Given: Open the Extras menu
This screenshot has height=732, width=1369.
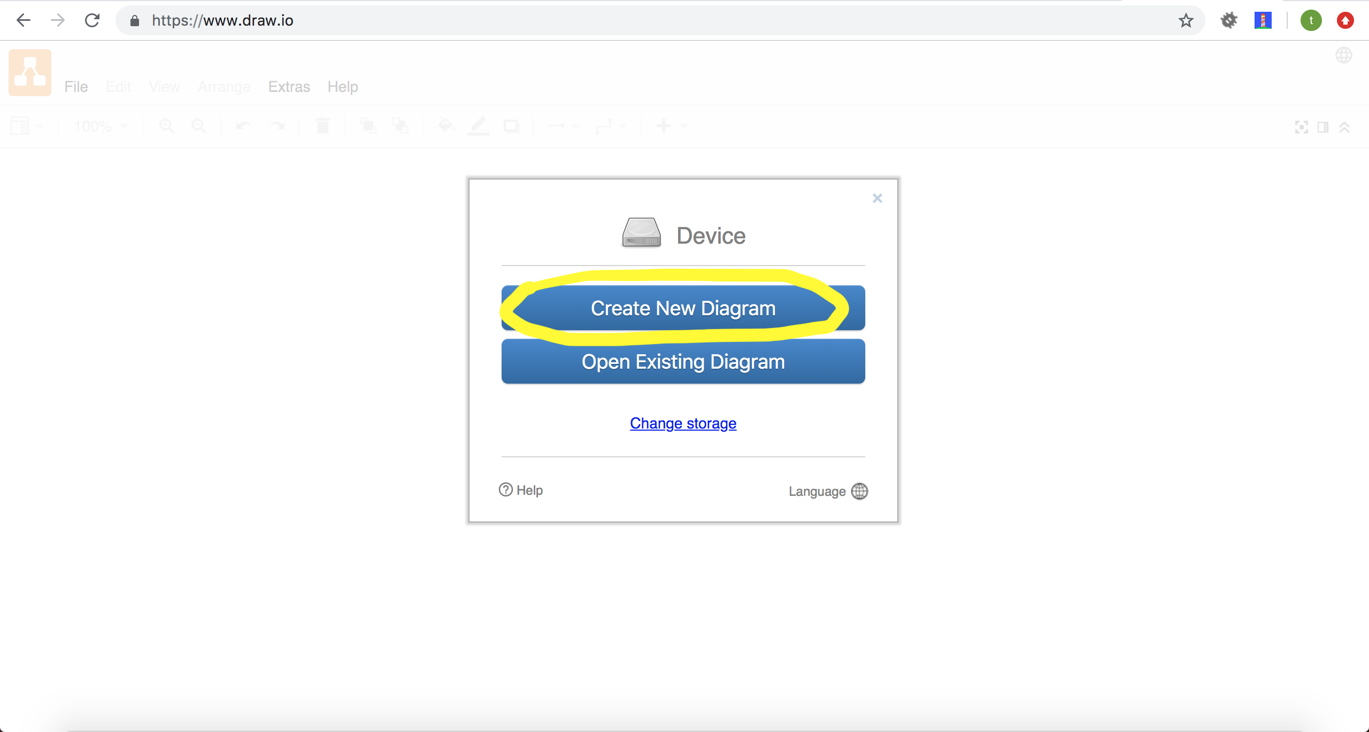Looking at the screenshot, I should (x=289, y=87).
